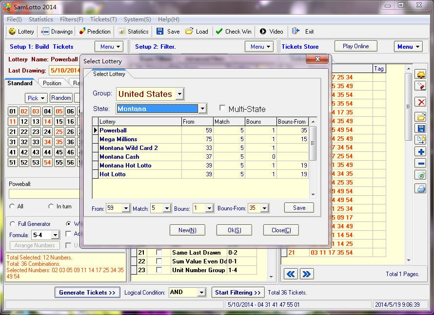Click the Exit door toolbar icon

[296, 31]
